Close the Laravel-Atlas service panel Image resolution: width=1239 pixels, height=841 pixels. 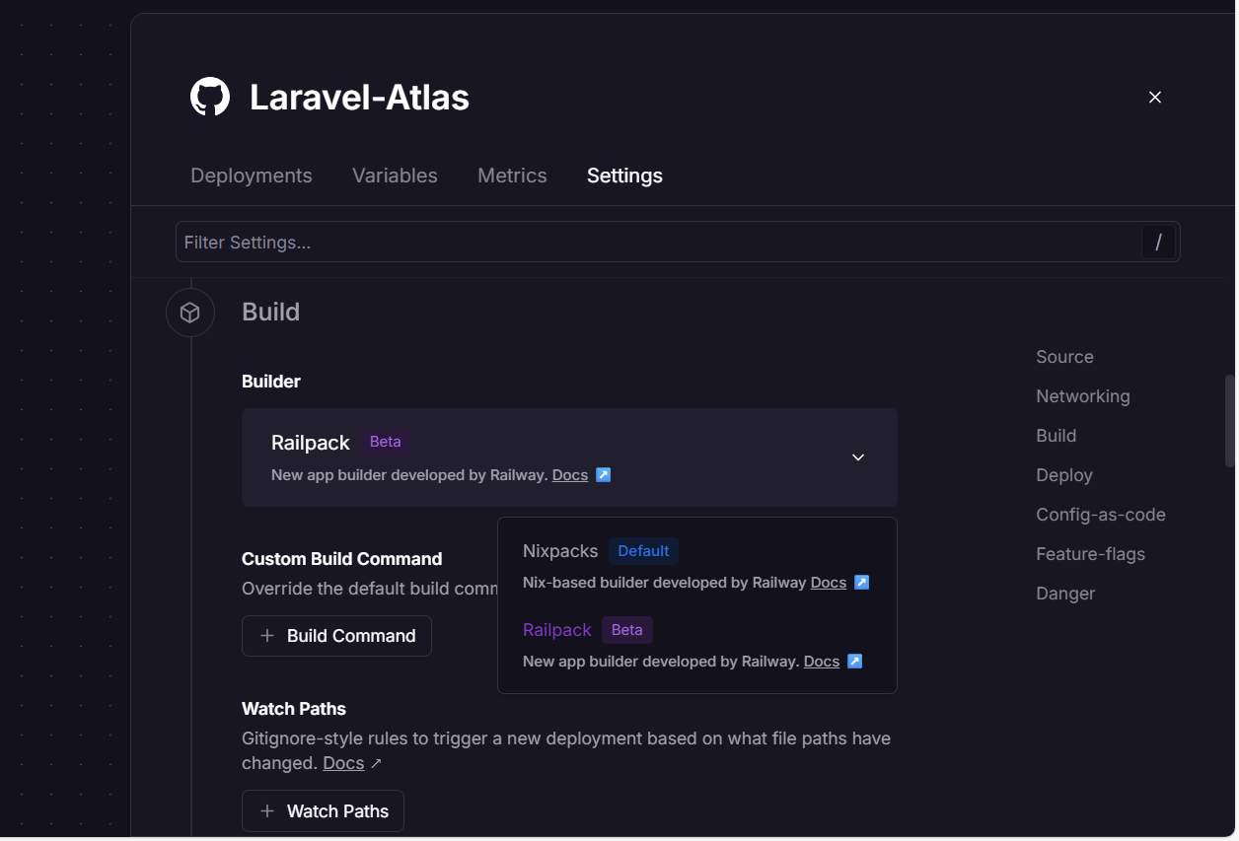pos(1155,97)
